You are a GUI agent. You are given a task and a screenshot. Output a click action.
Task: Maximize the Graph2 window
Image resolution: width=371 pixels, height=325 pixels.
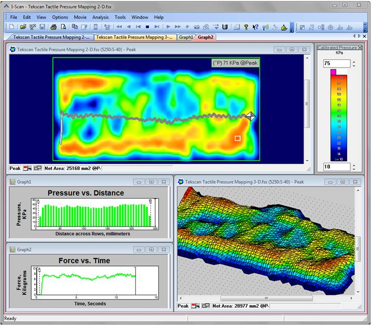tap(152, 250)
